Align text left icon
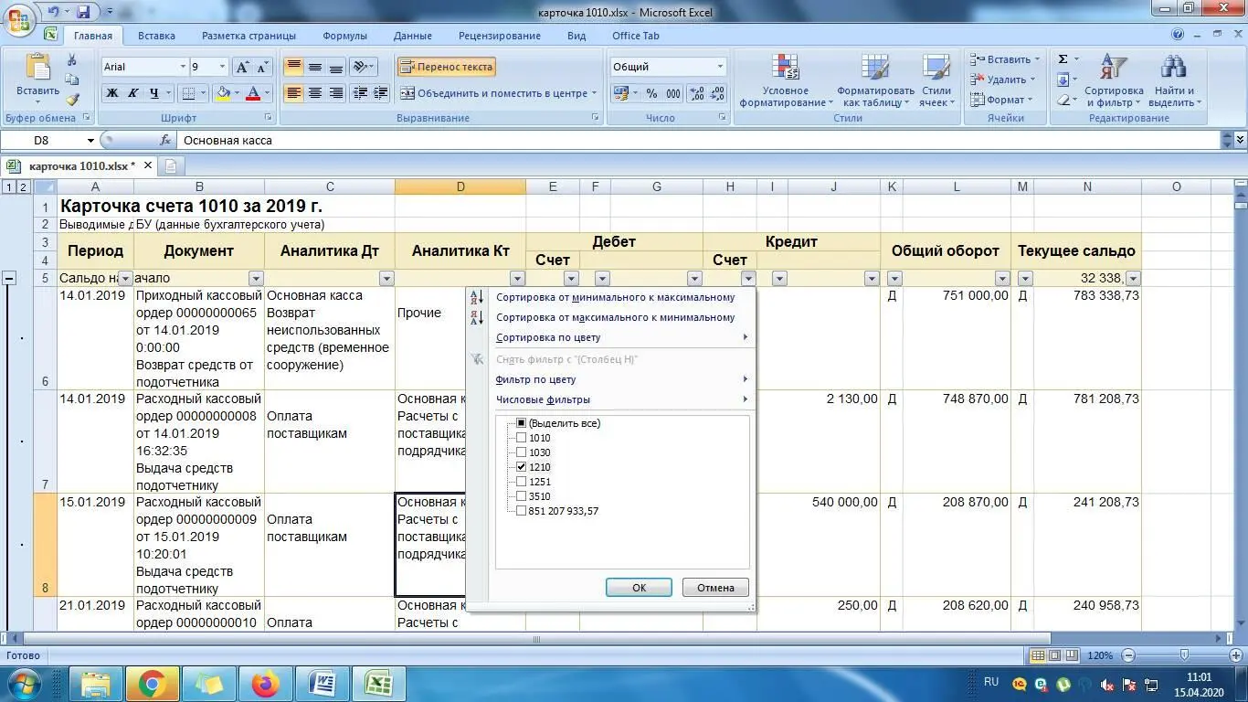The image size is (1248, 702). (293, 93)
